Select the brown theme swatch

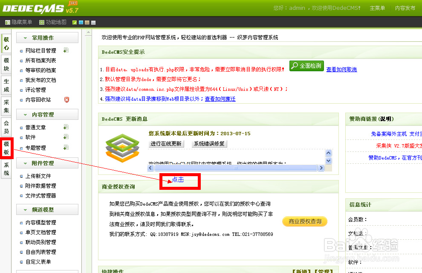[87, 23]
